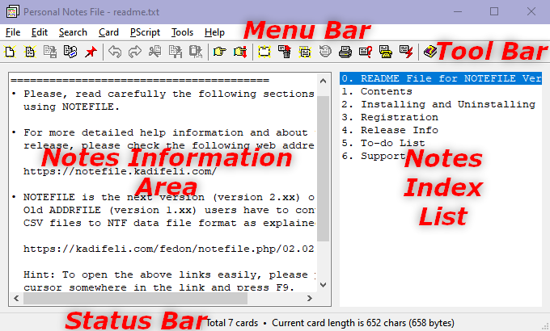Open the Tools menu
This screenshot has height=331, width=550.
pyautogui.click(x=182, y=32)
